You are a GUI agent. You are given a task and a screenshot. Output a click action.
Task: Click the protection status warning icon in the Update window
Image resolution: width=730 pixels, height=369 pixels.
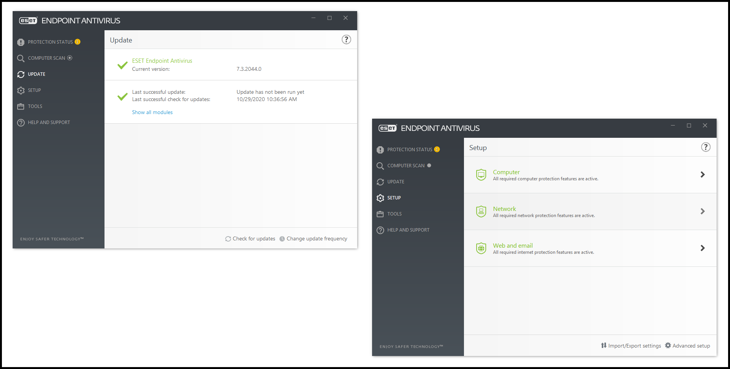[x=21, y=42]
